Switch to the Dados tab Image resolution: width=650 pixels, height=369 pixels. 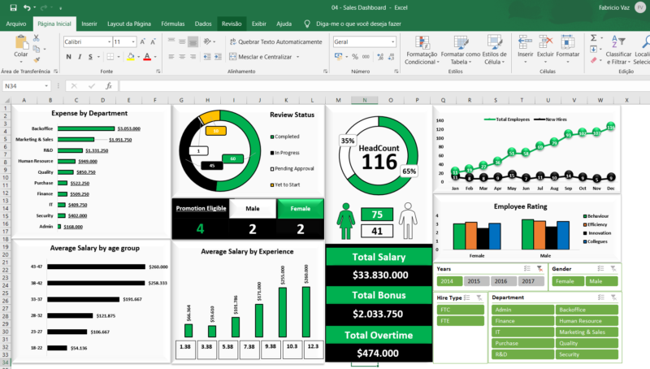(x=203, y=24)
